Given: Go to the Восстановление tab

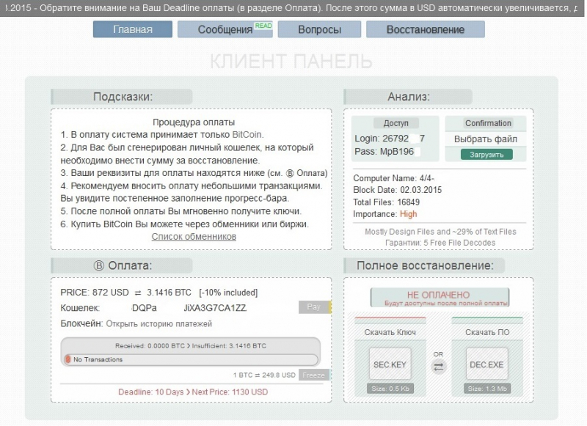Looking at the screenshot, I should tap(425, 29).
